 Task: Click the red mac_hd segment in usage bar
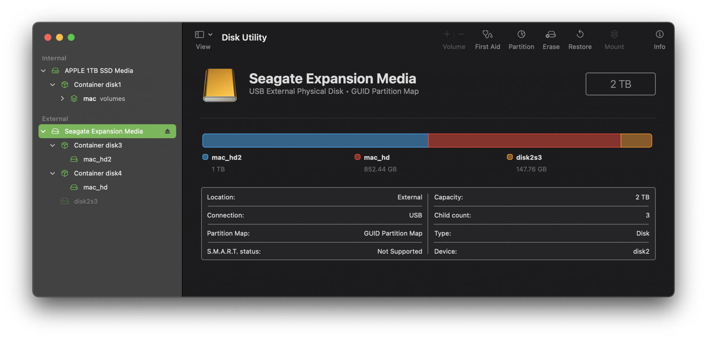coord(525,141)
